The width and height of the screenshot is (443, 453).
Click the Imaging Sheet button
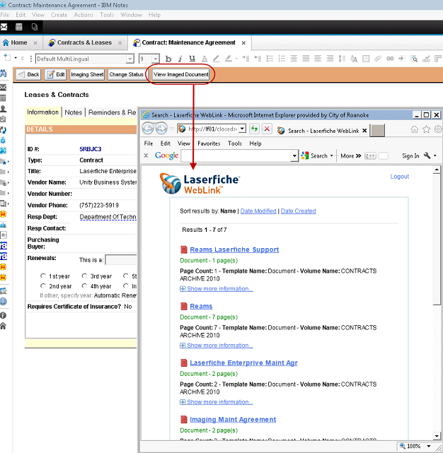pos(87,74)
